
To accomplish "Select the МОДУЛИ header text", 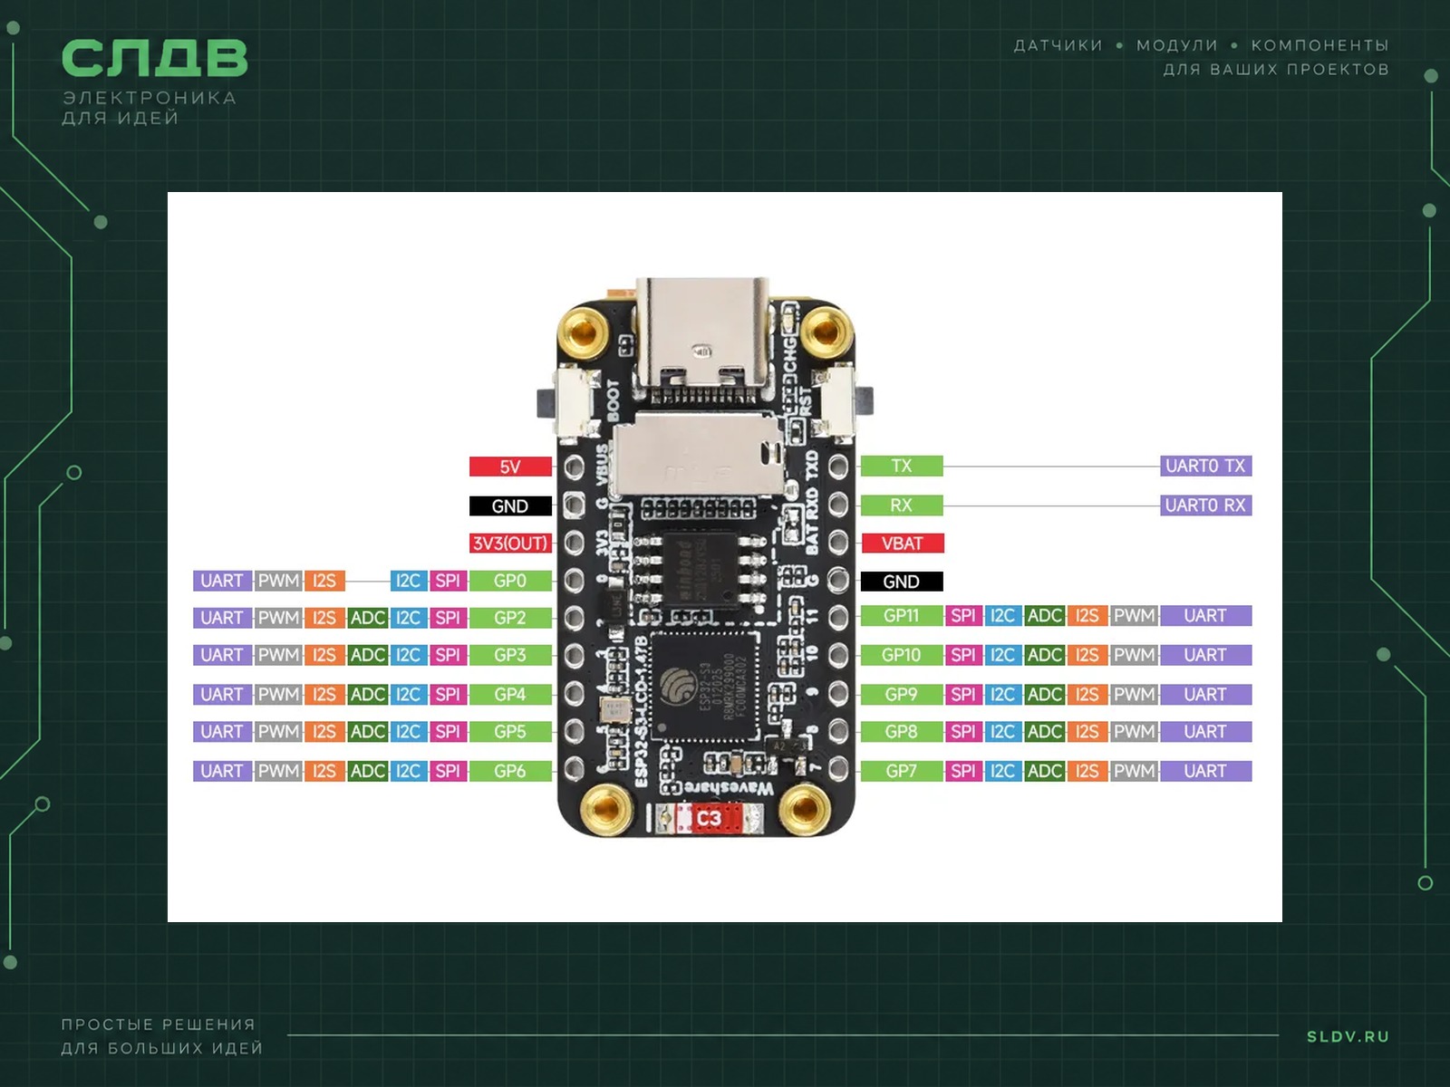I will (x=1177, y=45).
